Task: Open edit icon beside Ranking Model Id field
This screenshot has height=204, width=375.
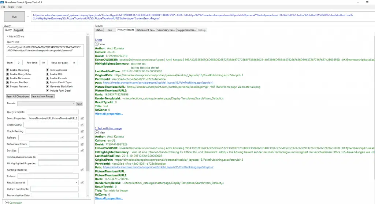Action: click(x=82, y=170)
